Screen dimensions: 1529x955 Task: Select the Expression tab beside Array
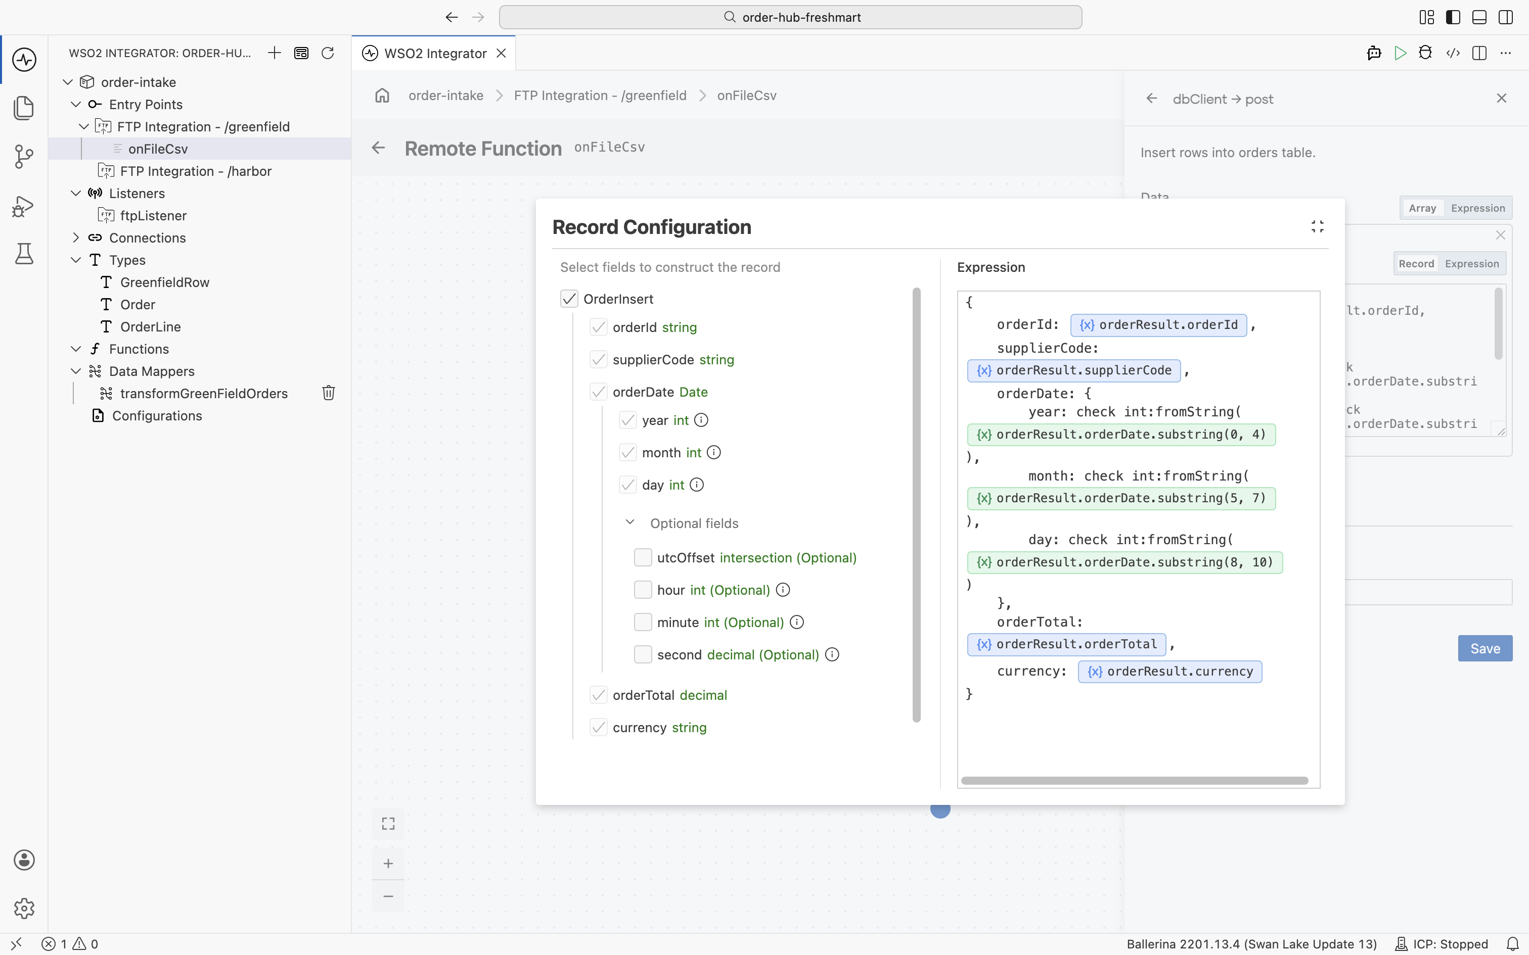point(1477,208)
